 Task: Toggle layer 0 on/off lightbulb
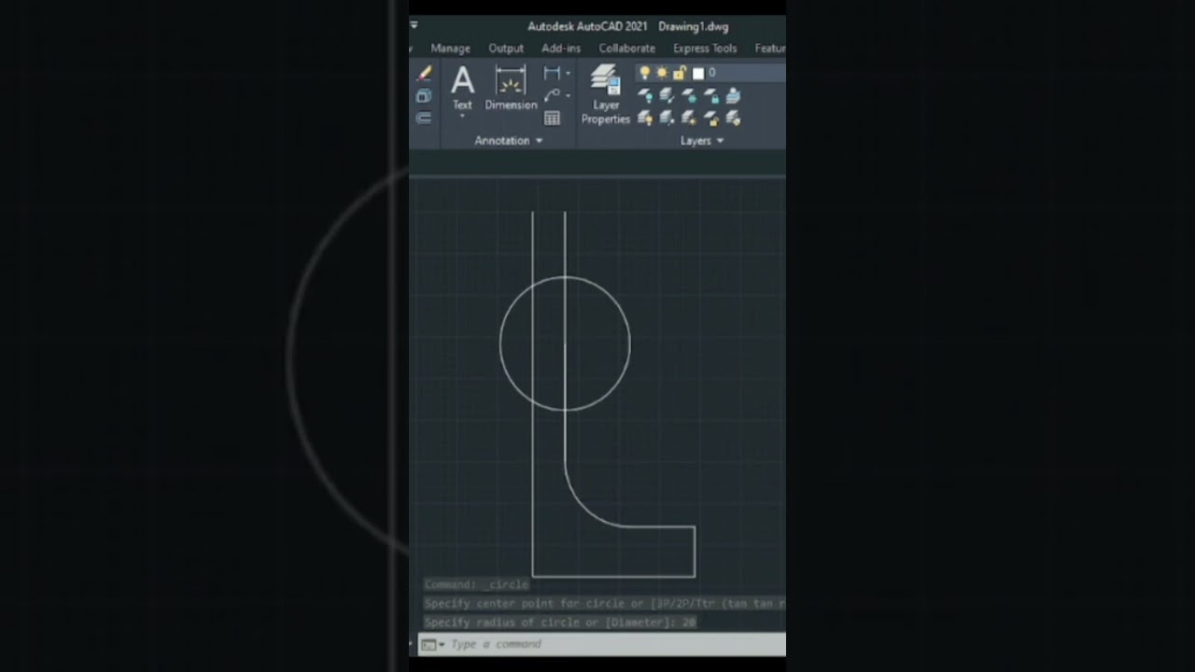(x=644, y=73)
